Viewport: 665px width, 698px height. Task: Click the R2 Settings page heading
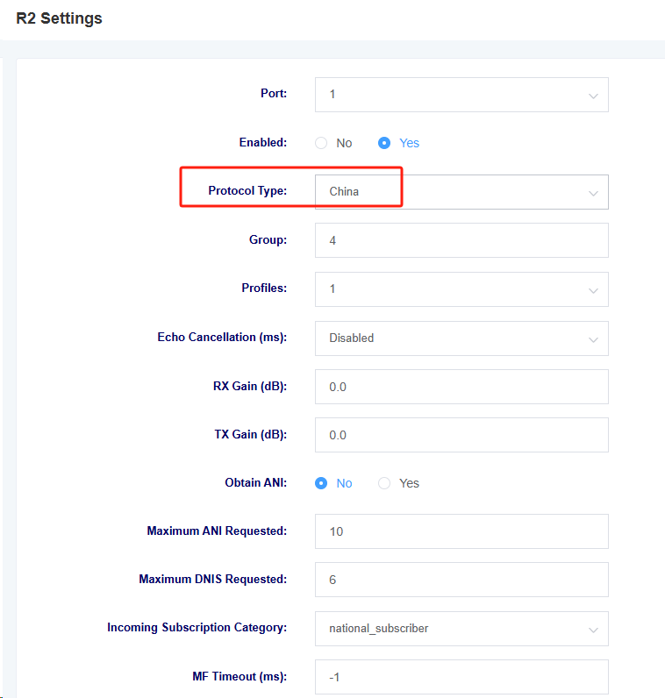60,18
